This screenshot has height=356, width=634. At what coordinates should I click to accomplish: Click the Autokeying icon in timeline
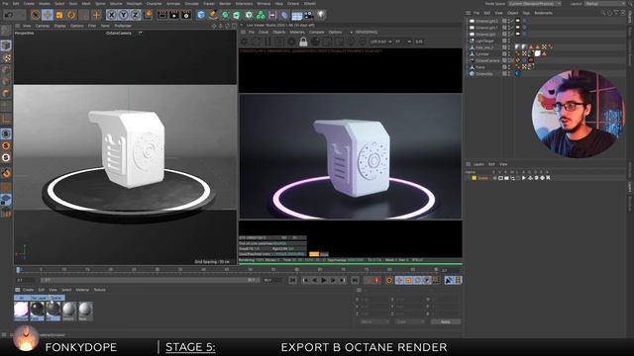pos(389,280)
